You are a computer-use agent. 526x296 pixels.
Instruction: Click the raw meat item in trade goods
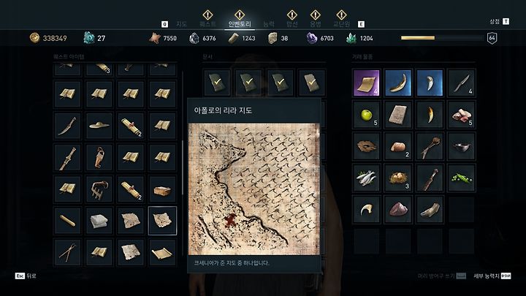click(x=461, y=115)
